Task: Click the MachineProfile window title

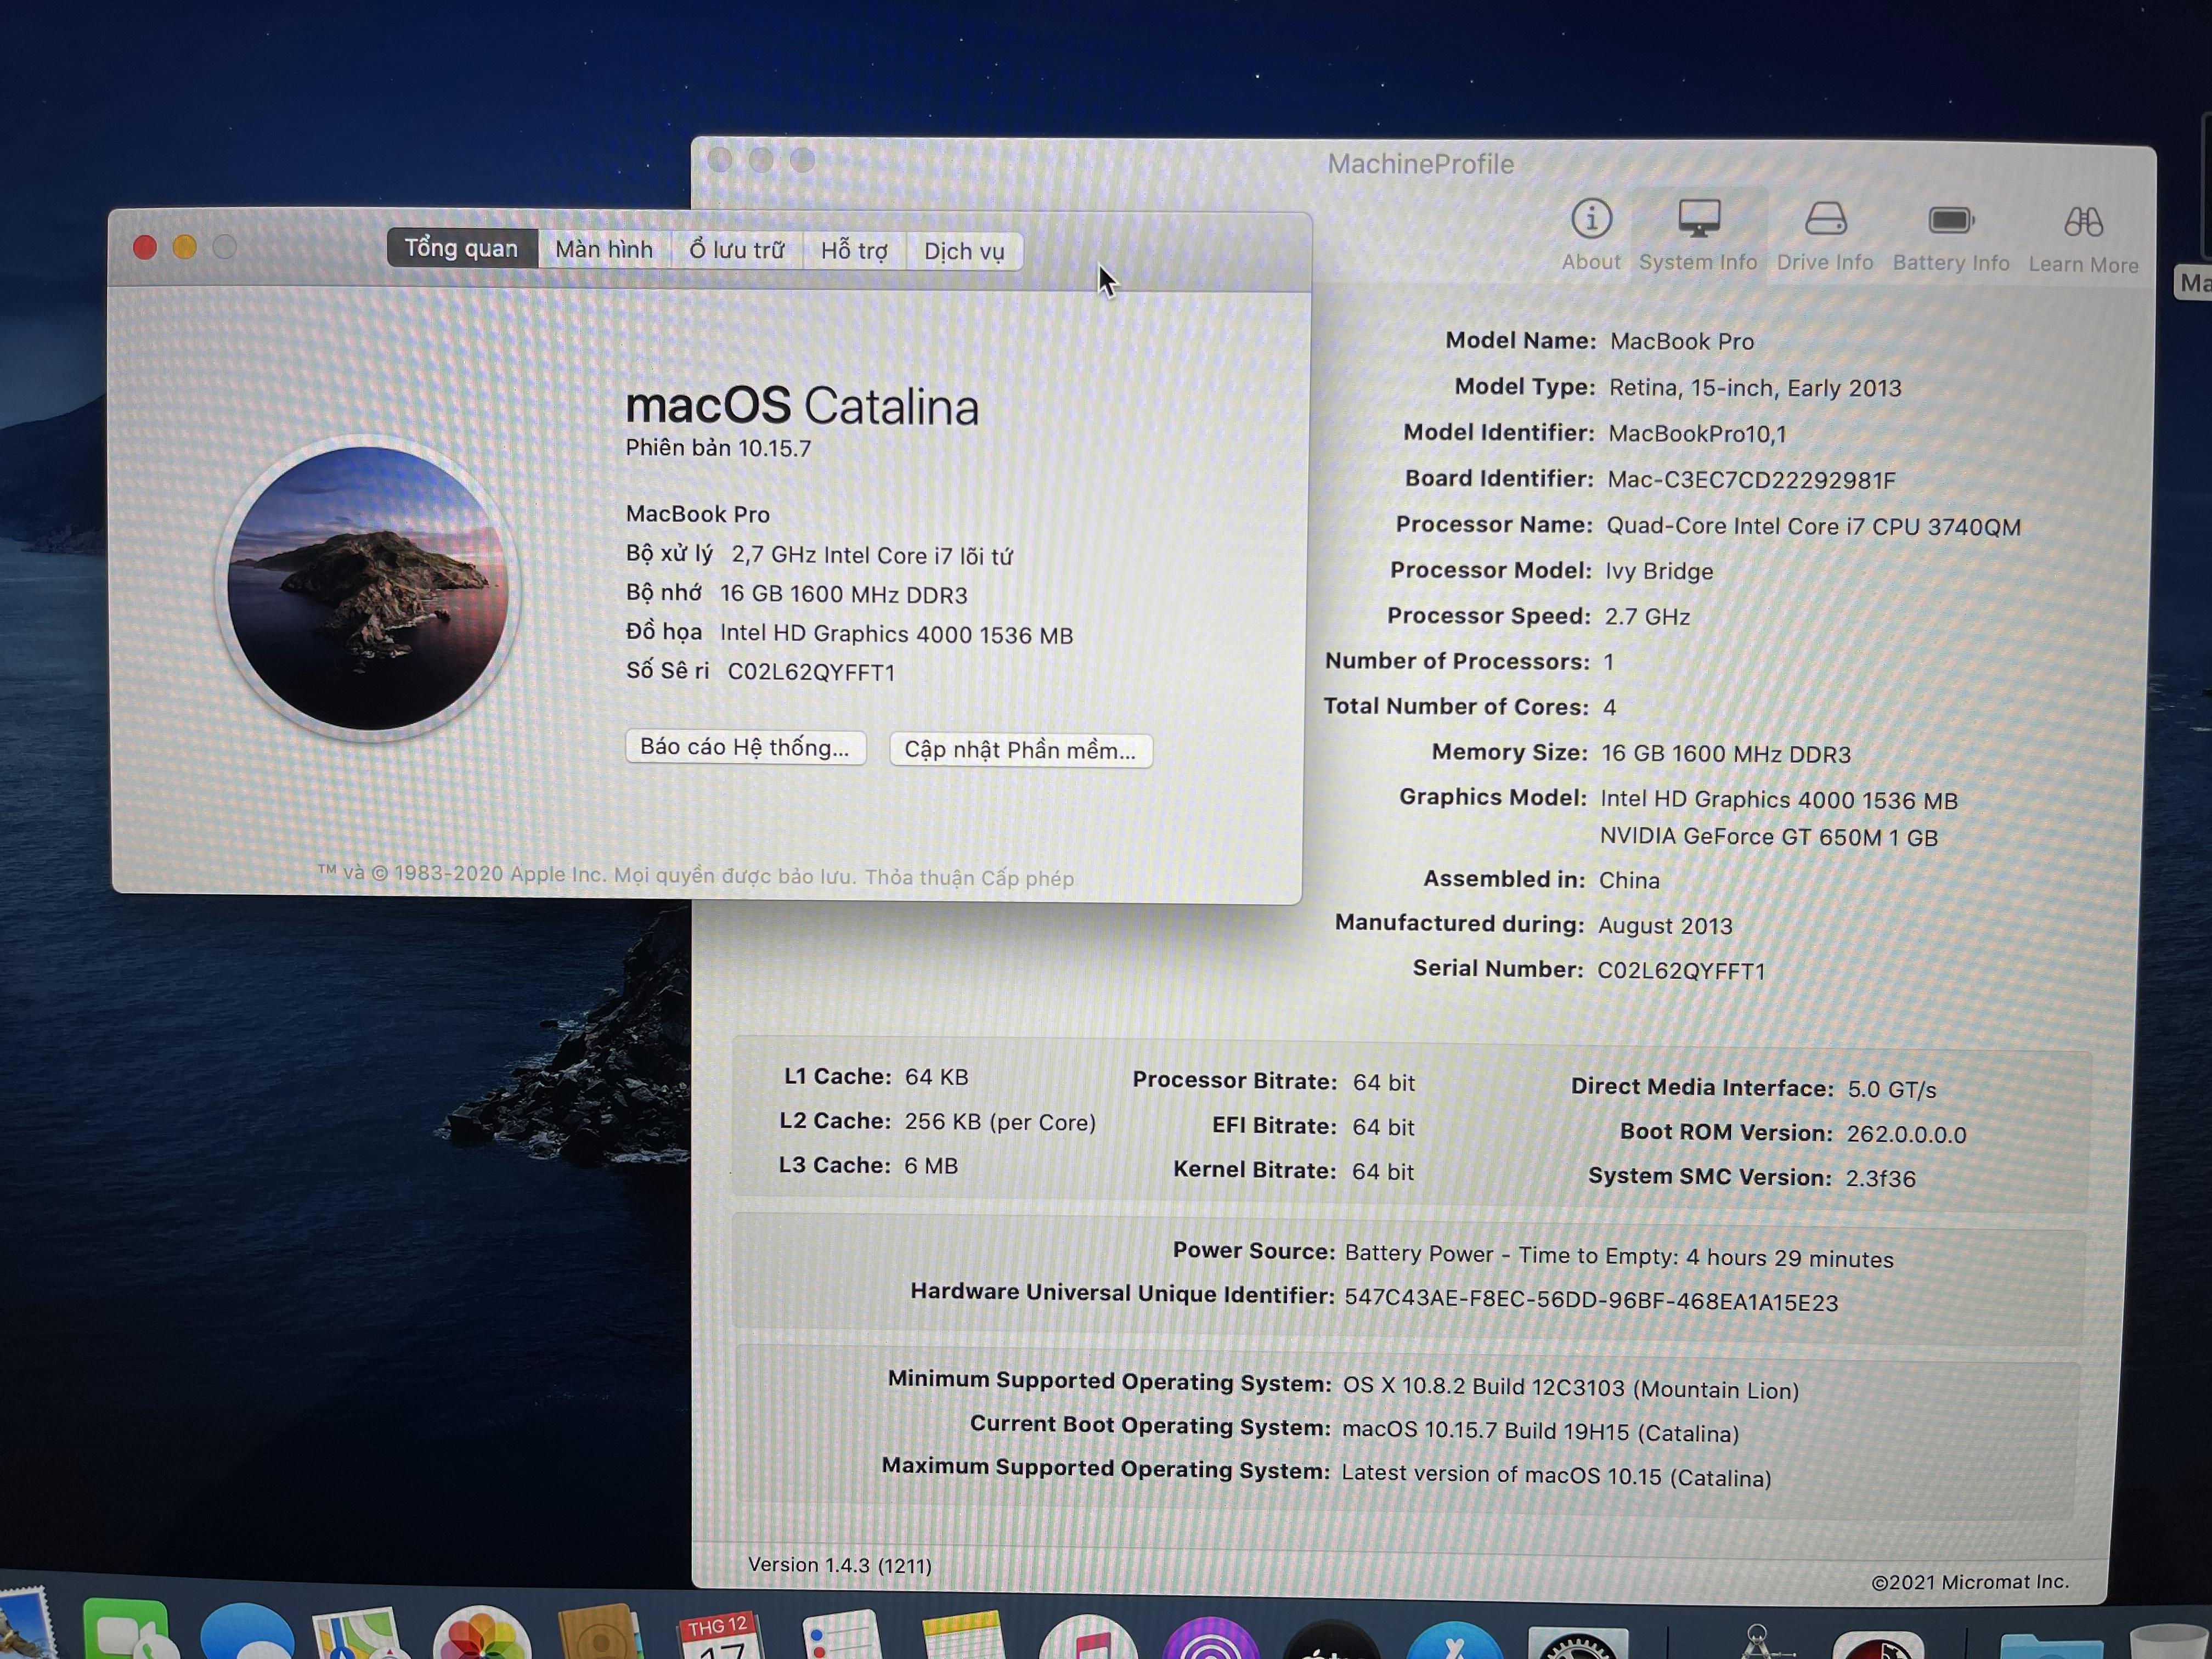Action: click(x=1420, y=164)
